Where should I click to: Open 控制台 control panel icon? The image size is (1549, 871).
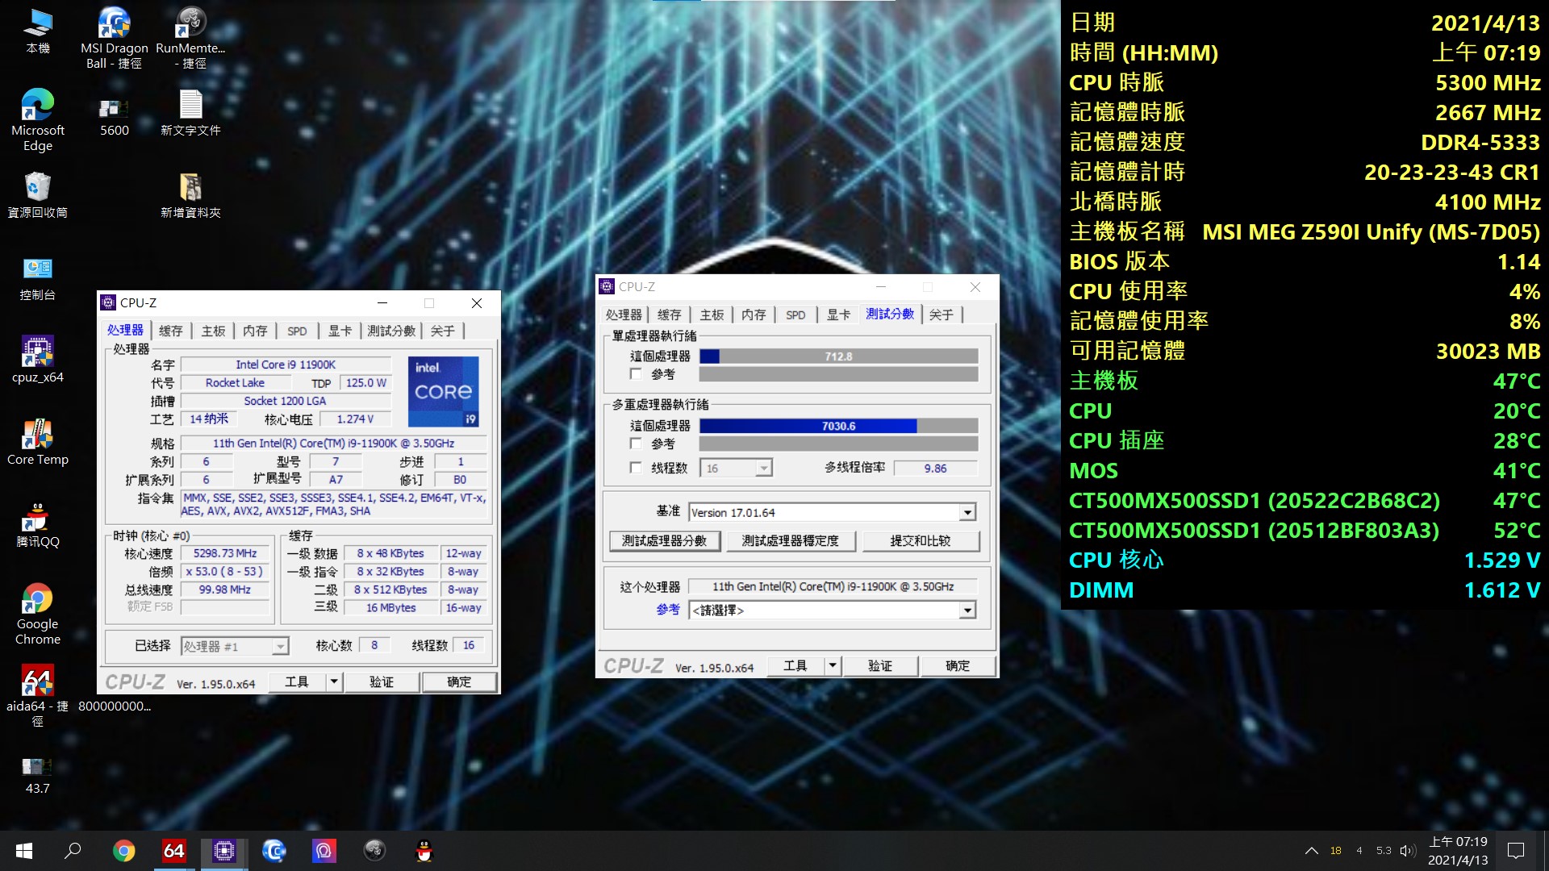[38, 278]
